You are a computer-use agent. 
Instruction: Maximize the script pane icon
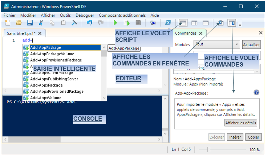tap(206, 23)
